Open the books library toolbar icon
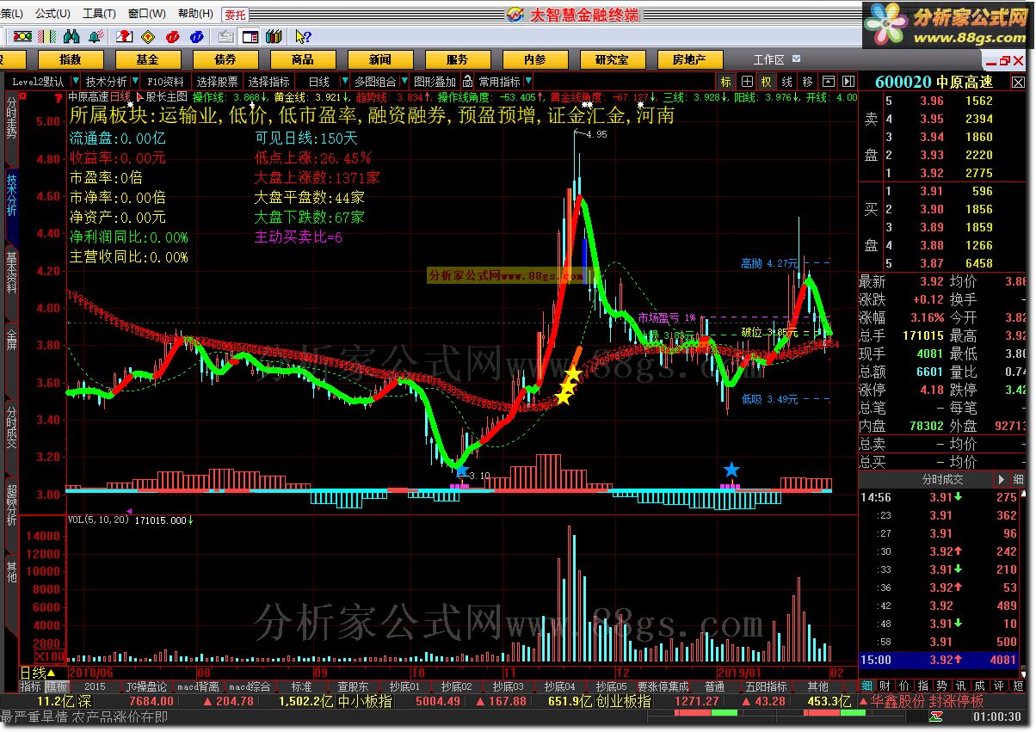 coord(274,36)
